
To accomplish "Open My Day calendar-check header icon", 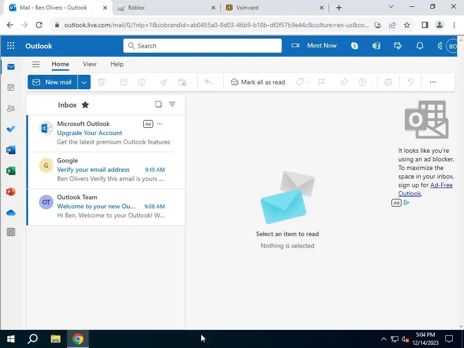I will 398,46.
